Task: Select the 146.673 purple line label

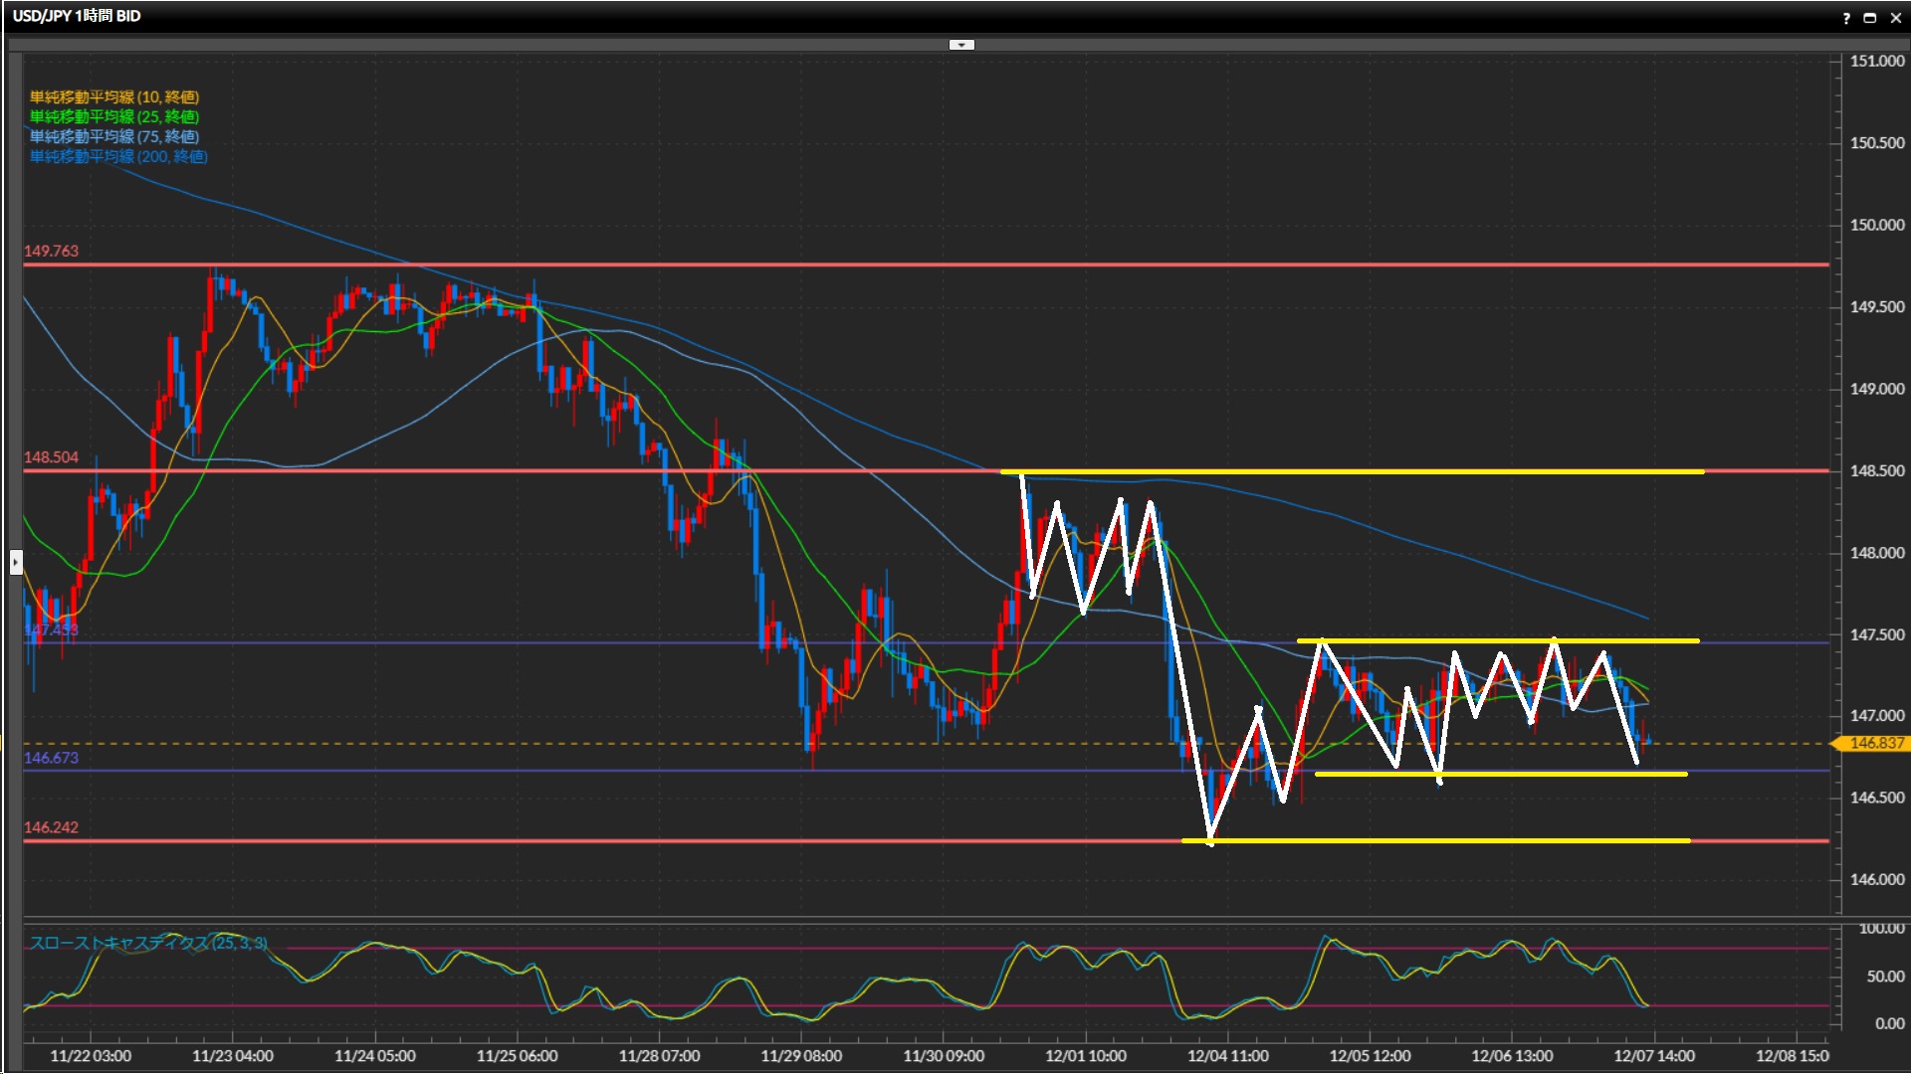Action: 51,758
